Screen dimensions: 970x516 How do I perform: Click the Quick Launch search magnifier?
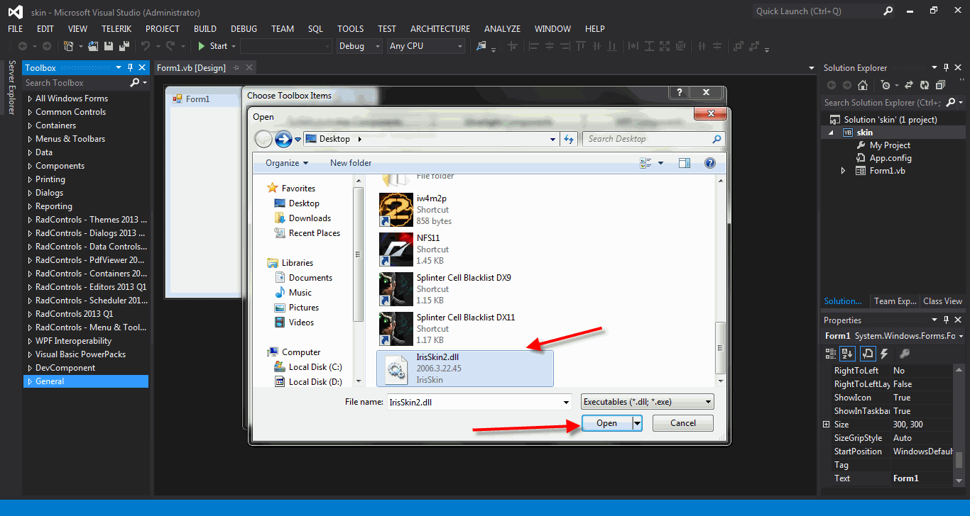[888, 11]
